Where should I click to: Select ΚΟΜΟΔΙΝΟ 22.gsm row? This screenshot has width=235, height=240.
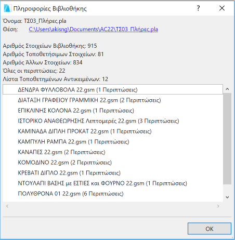(x=113, y=163)
